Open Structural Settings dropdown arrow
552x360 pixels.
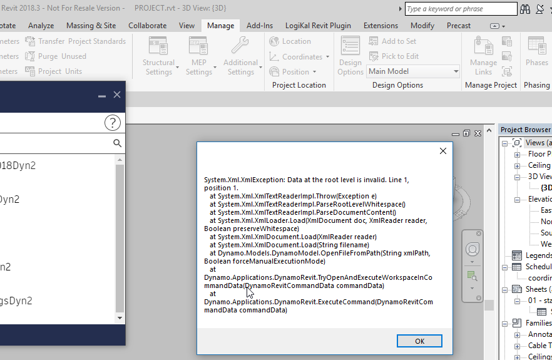tap(178, 67)
